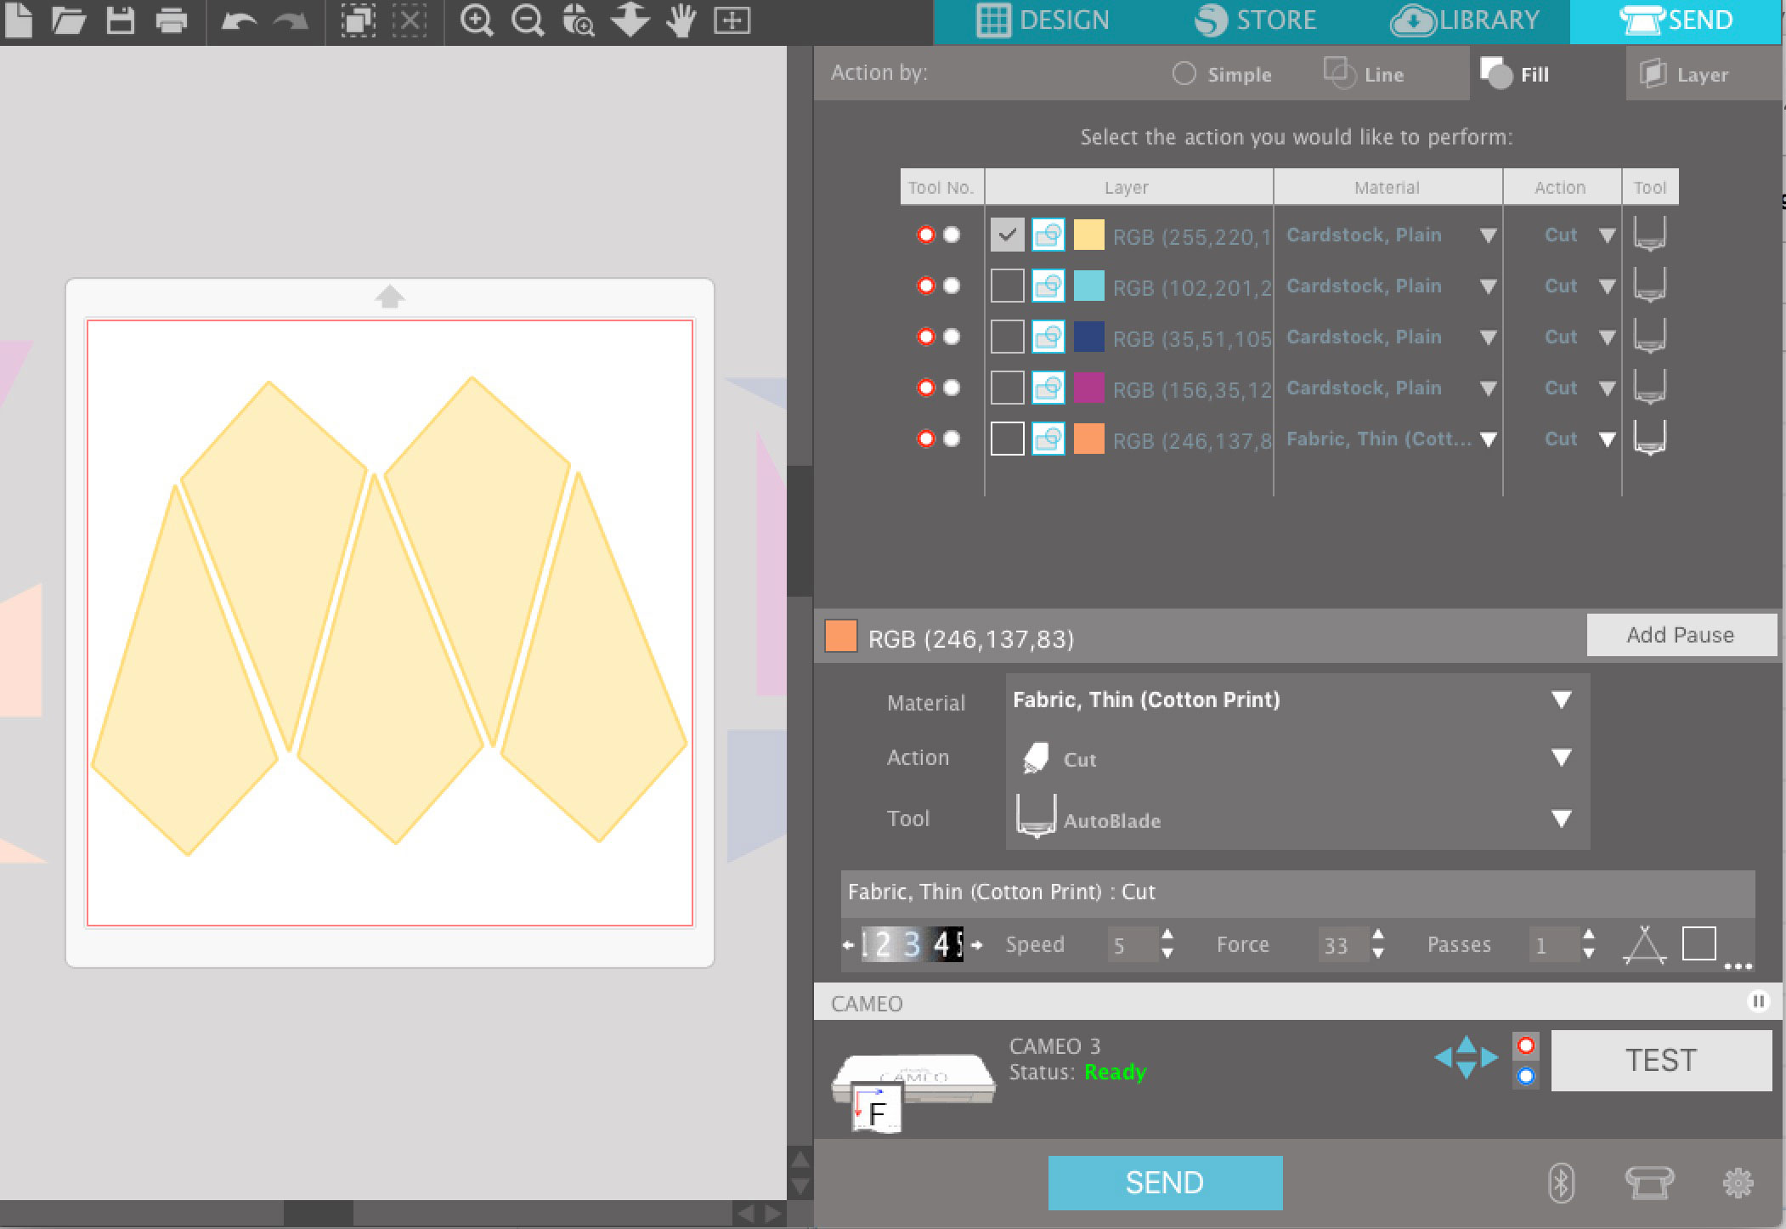Open material dropdown for yellow layer row
Screen dimensions: 1786x1229
[1488, 235]
